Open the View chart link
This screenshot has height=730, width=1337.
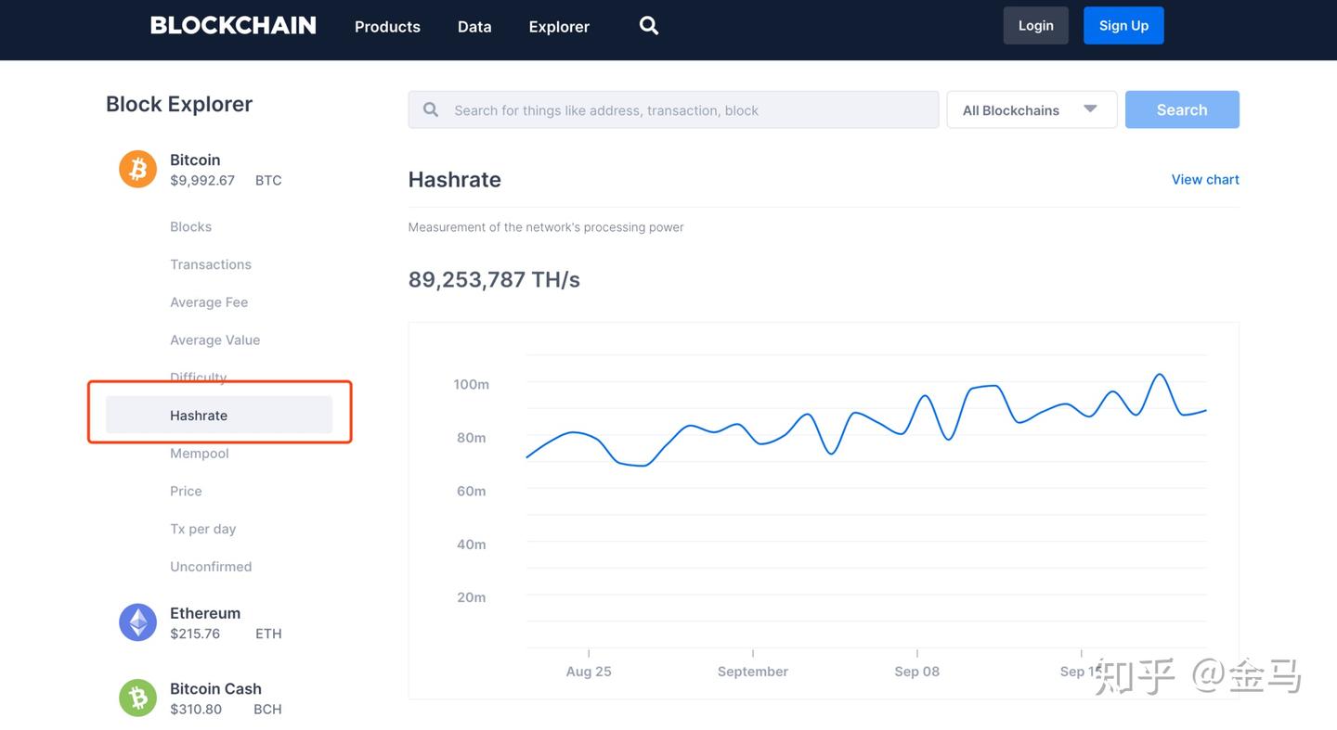1204,179
